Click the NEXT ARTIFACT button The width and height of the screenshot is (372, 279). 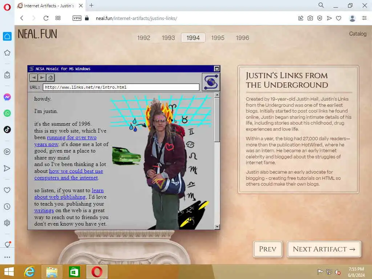[324, 249]
